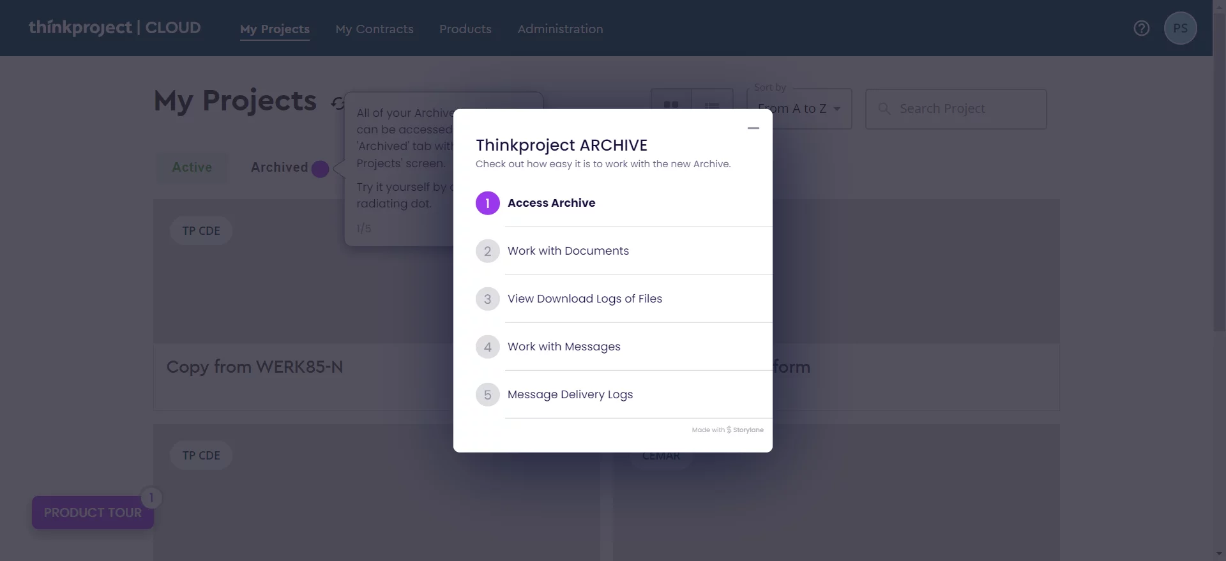This screenshot has width=1226, height=561.
Task: Click the PRODUCT TOUR button
Action: click(93, 512)
